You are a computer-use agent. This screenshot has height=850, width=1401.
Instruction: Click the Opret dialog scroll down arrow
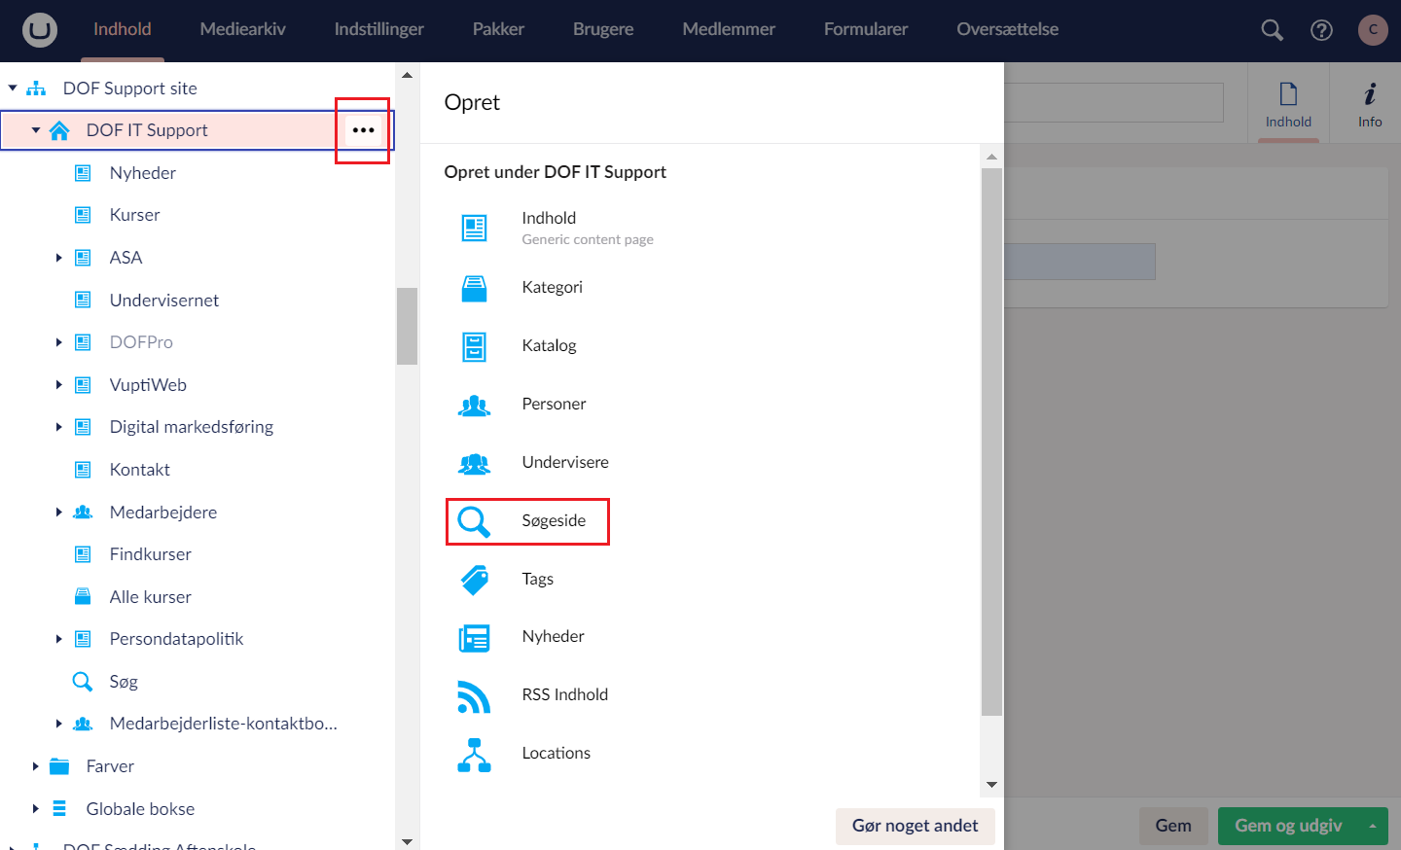pyautogui.click(x=991, y=785)
